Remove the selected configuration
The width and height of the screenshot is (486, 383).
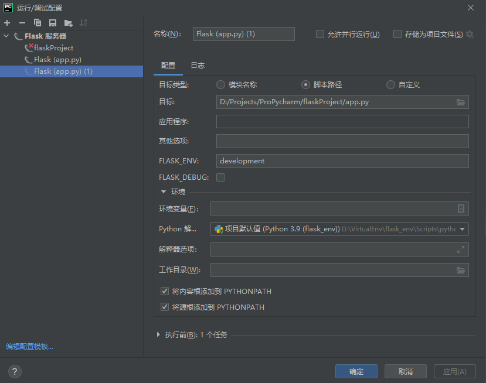(22, 23)
